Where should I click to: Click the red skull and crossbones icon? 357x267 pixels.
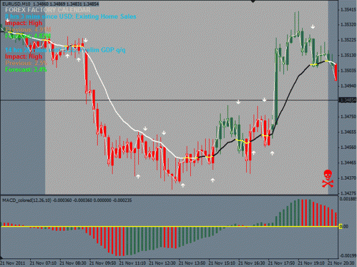tap(328, 179)
